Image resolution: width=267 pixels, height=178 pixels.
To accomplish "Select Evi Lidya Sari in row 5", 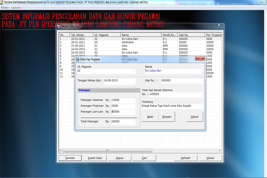I will click(130, 53).
